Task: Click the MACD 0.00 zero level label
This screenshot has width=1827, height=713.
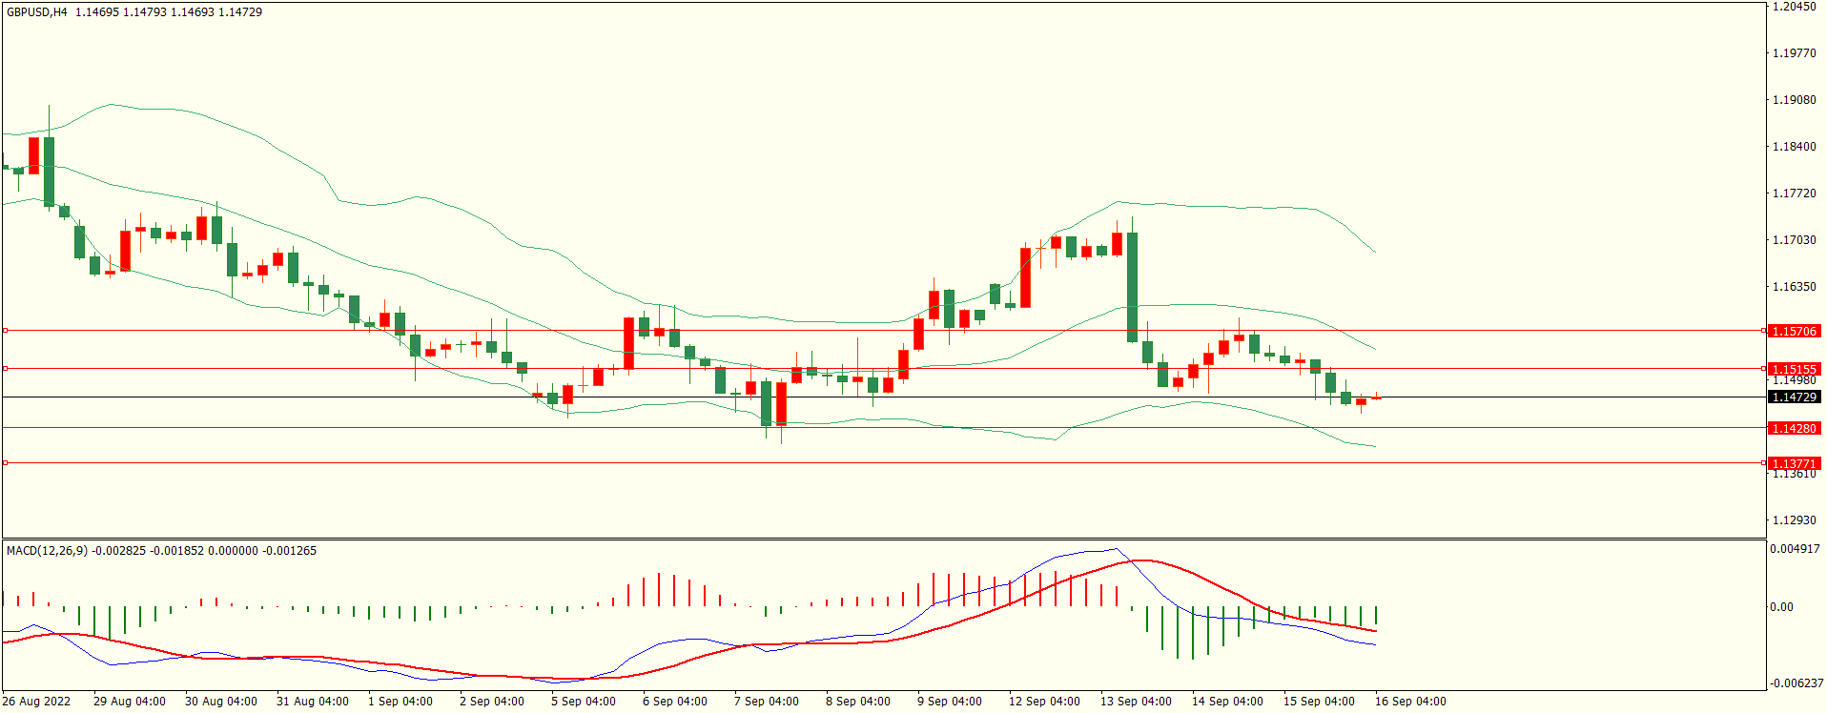Action: (x=1781, y=607)
